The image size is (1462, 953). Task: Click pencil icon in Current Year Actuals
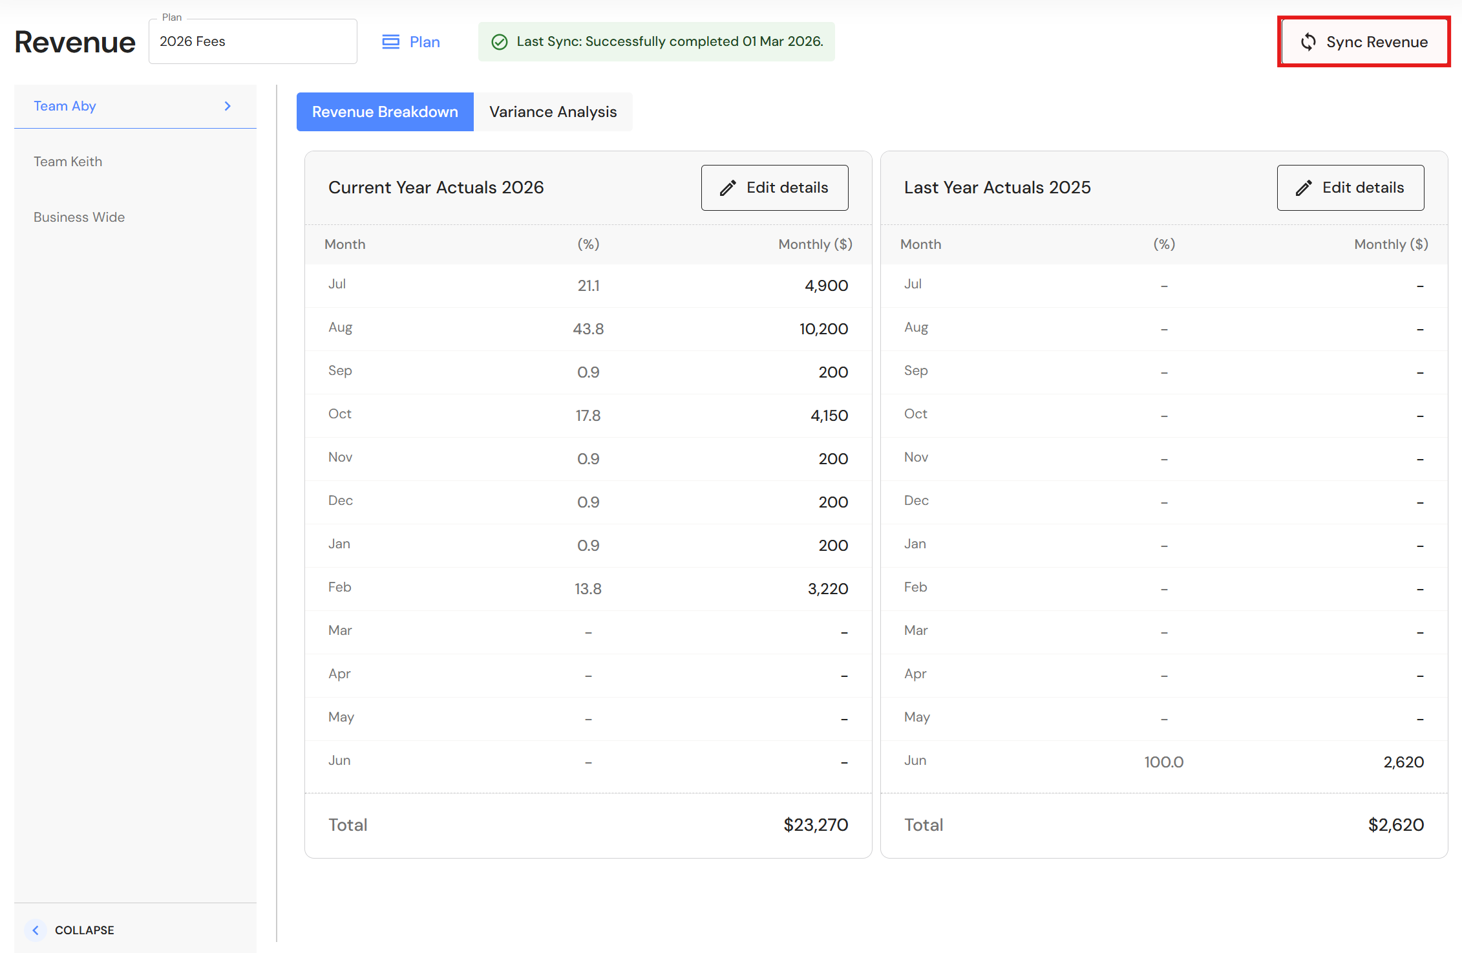(x=728, y=188)
